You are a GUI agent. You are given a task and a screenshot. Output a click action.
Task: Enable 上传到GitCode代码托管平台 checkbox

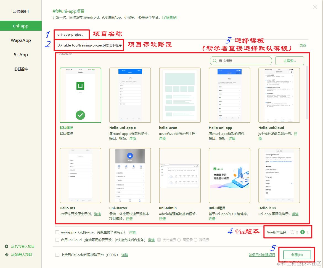point(57,255)
